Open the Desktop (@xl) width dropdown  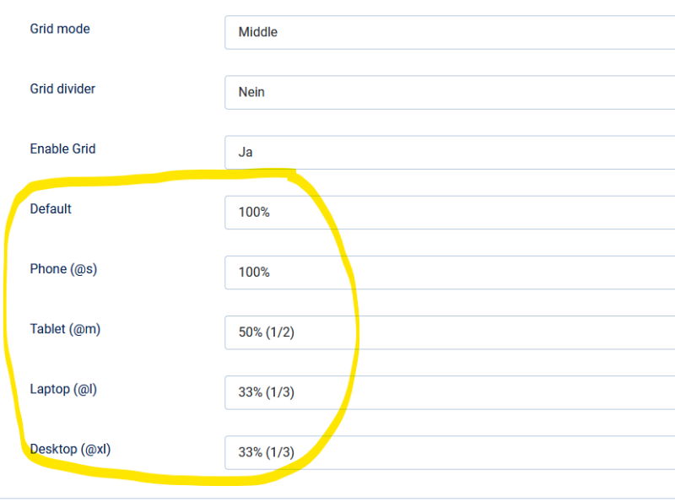449,452
